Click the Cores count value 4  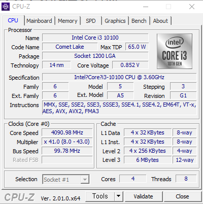coord(133,179)
